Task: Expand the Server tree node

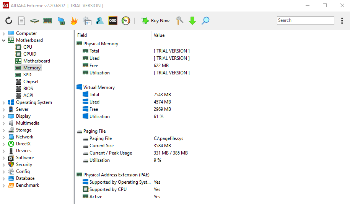Action: point(3,110)
